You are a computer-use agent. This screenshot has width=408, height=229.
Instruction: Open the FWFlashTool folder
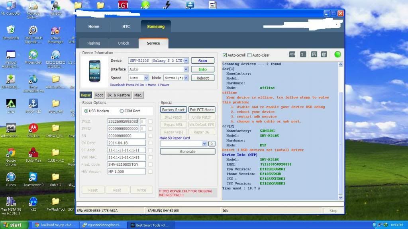tap(55, 204)
